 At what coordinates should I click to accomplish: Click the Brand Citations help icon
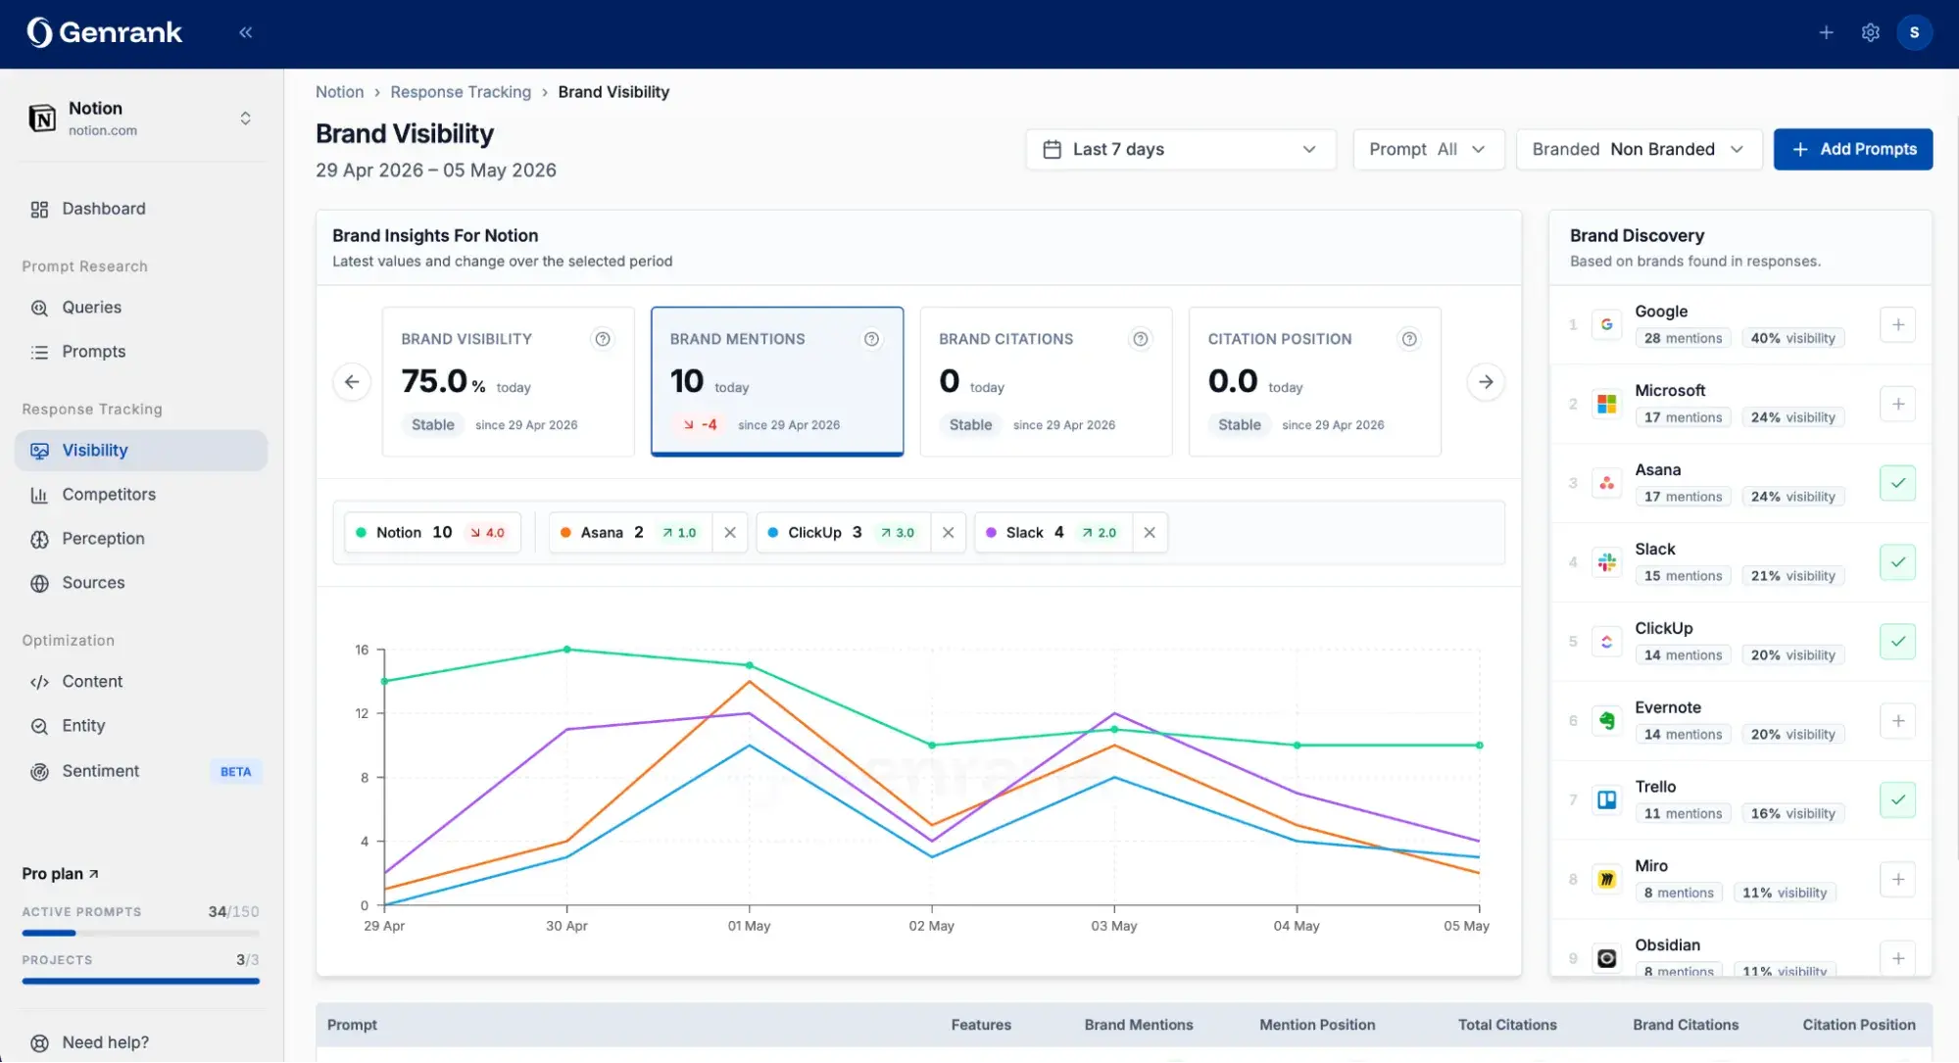[x=1141, y=339]
